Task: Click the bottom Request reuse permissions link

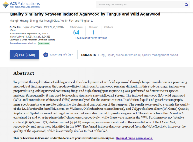Action: [134, 138]
